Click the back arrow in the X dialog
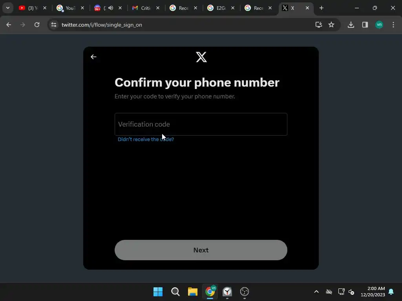 [93, 57]
